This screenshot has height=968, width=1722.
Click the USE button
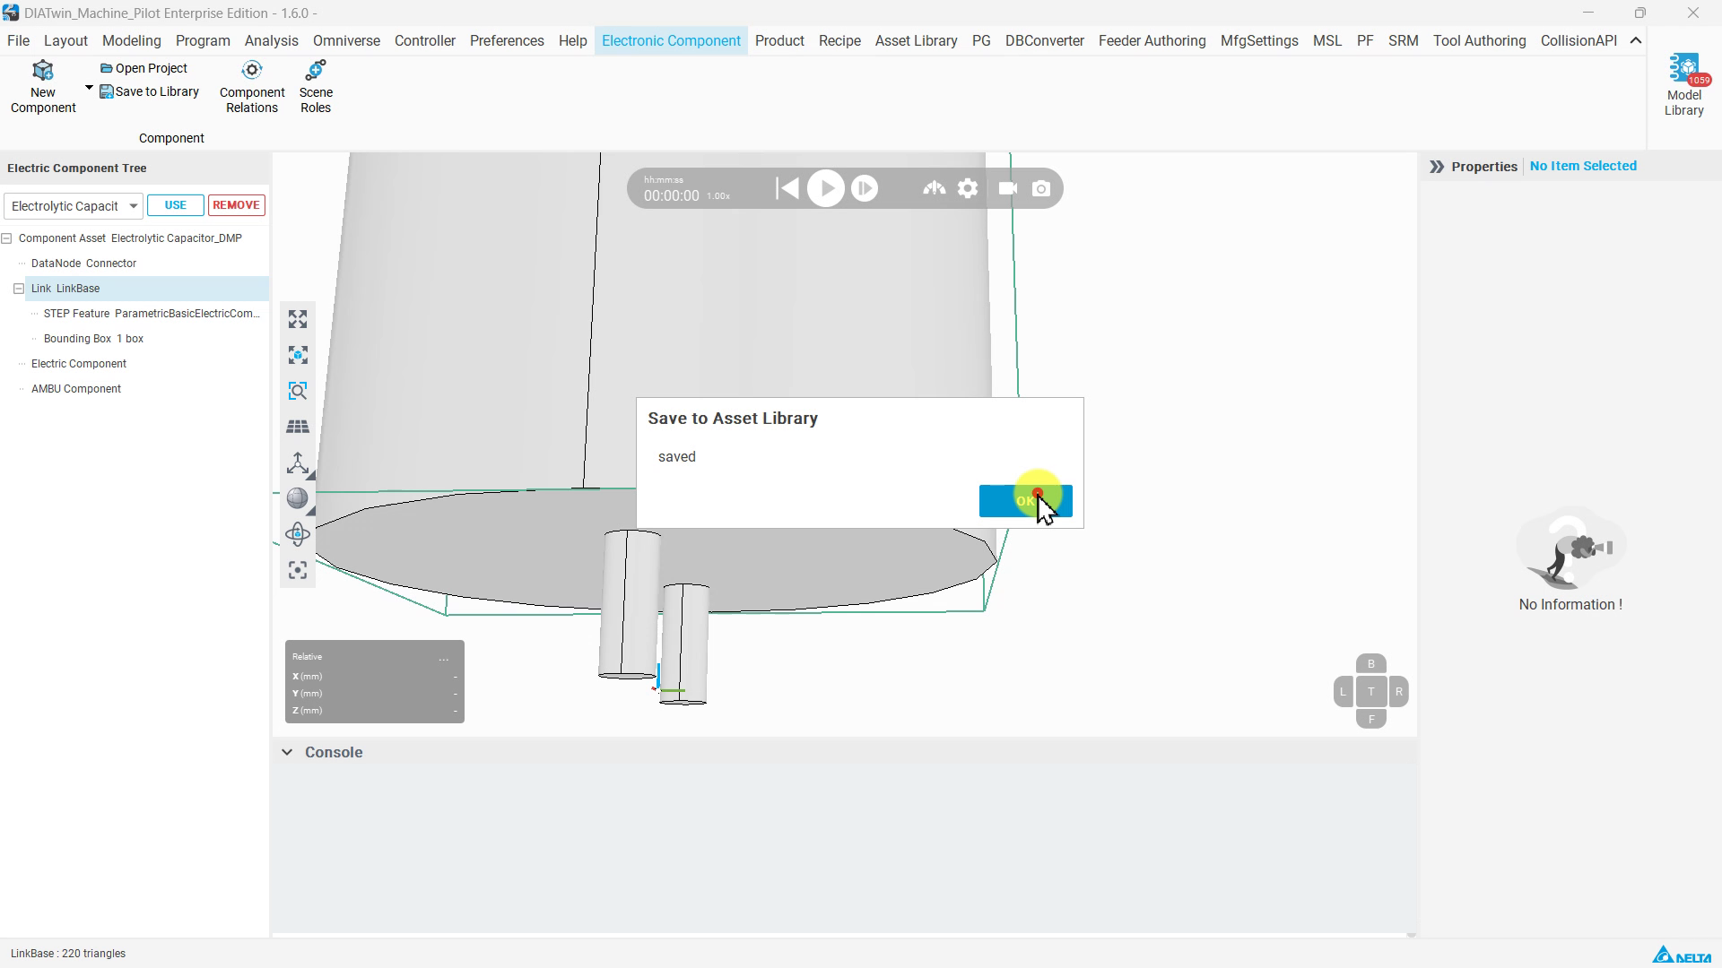(x=176, y=205)
